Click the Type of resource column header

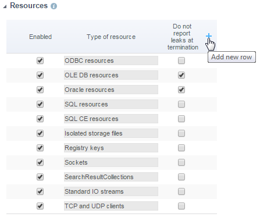(x=111, y=37)
